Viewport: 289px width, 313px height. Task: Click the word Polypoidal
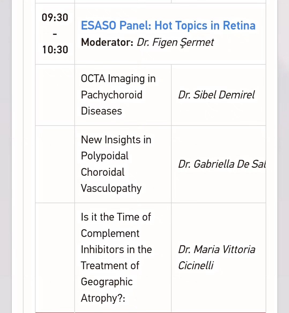(104, 156)
